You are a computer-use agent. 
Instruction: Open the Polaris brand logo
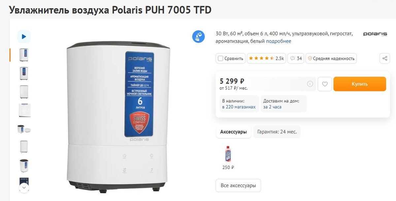pos(375,34)
